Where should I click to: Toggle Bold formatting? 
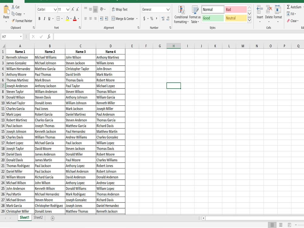click(x=39, y=19)
